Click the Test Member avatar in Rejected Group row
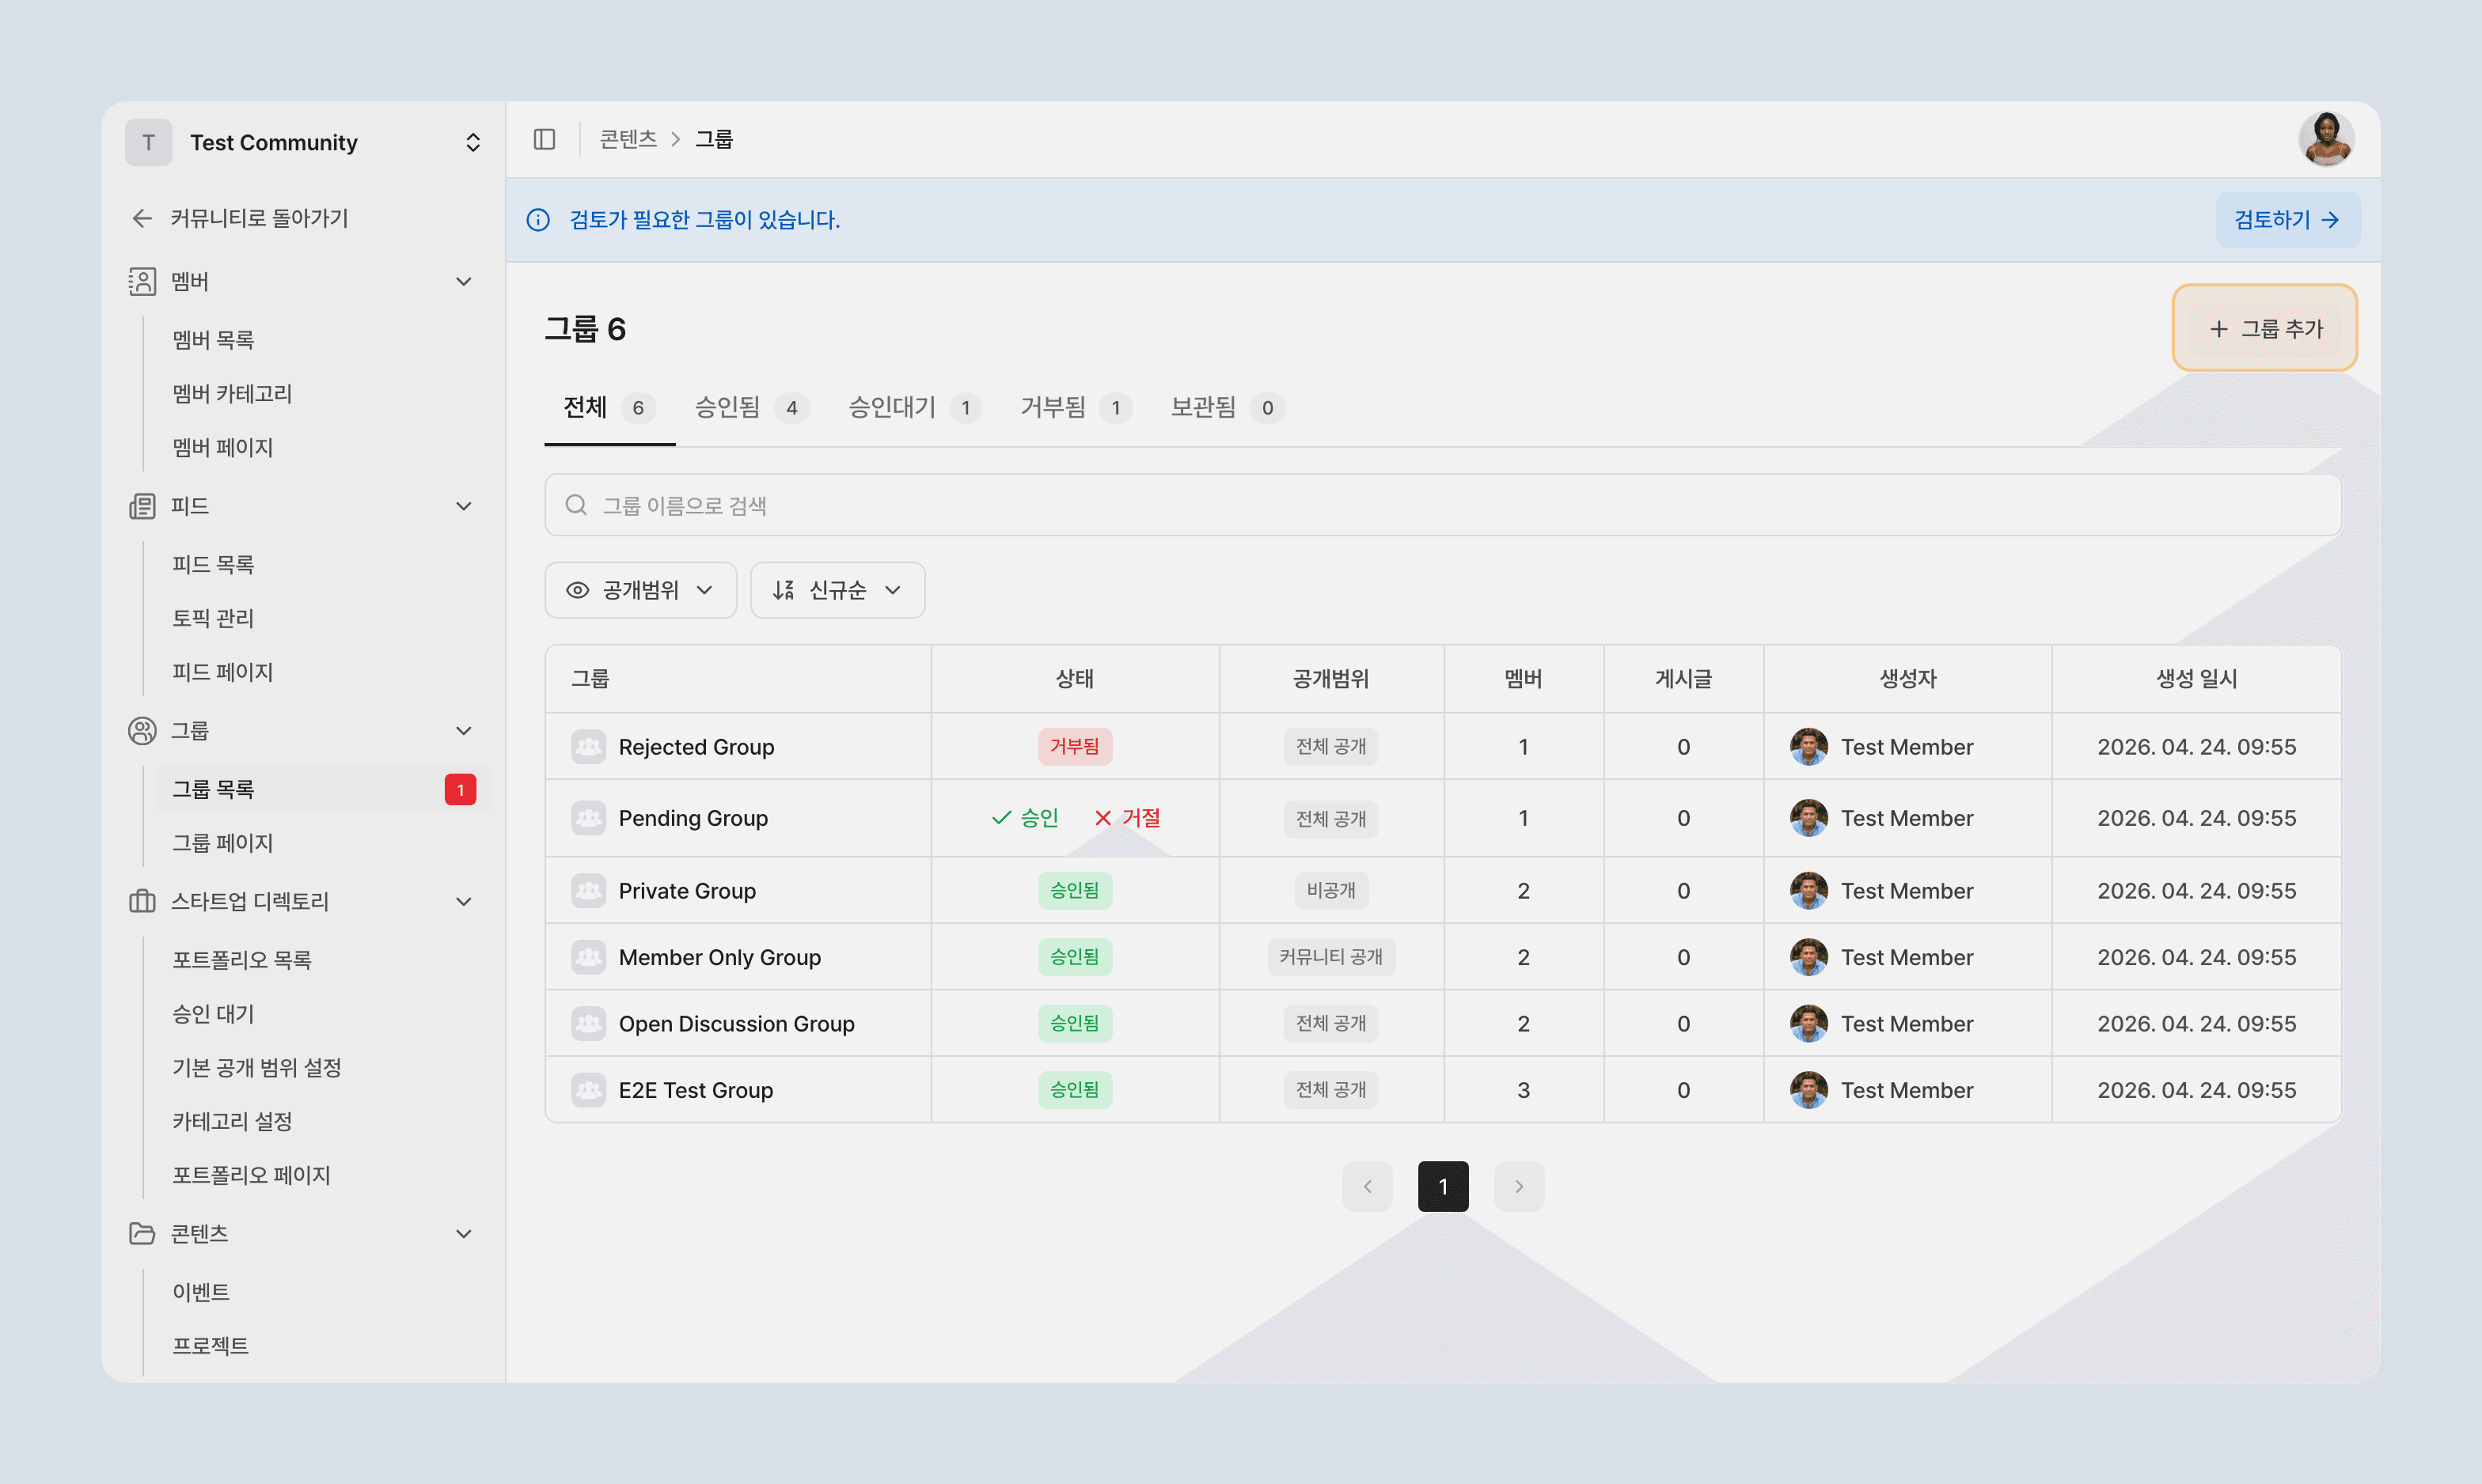 click(x=1808, y=747)
